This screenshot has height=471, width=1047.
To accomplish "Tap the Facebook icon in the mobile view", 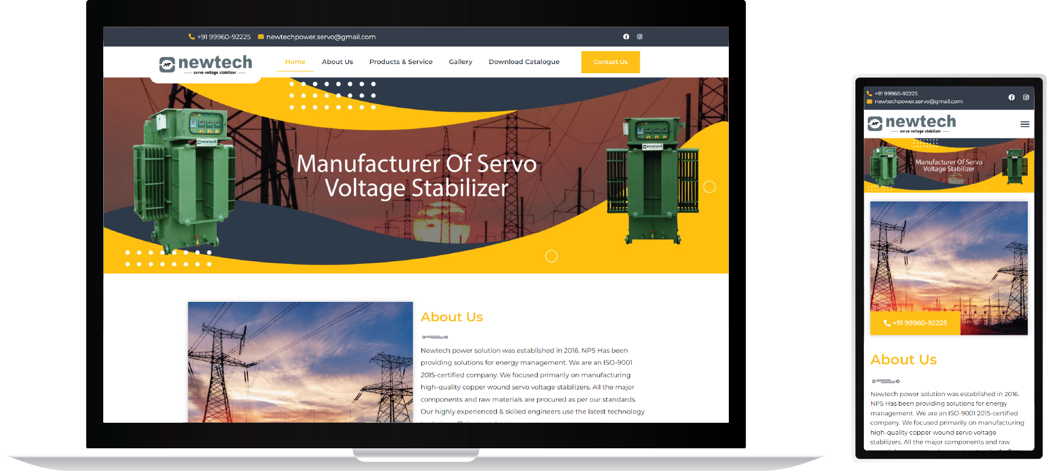I will 1011,98.
